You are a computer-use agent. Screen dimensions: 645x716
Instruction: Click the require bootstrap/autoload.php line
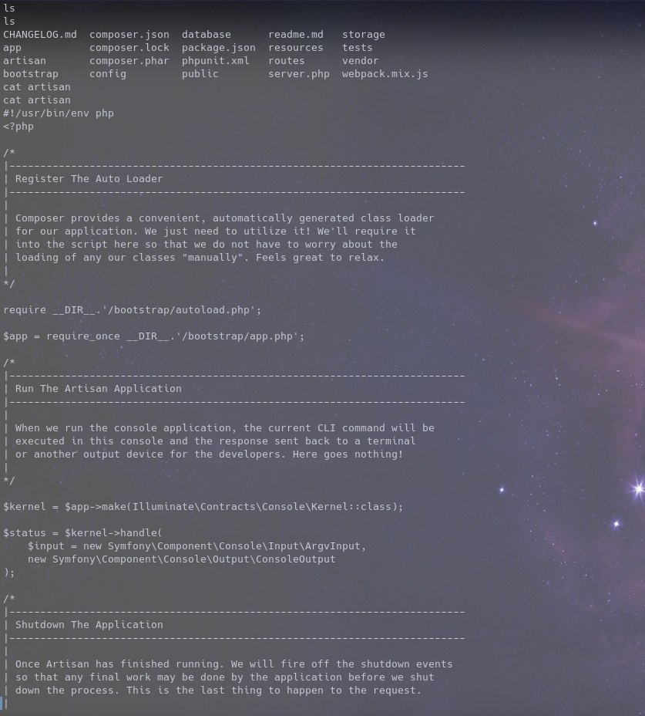[133, 310]
